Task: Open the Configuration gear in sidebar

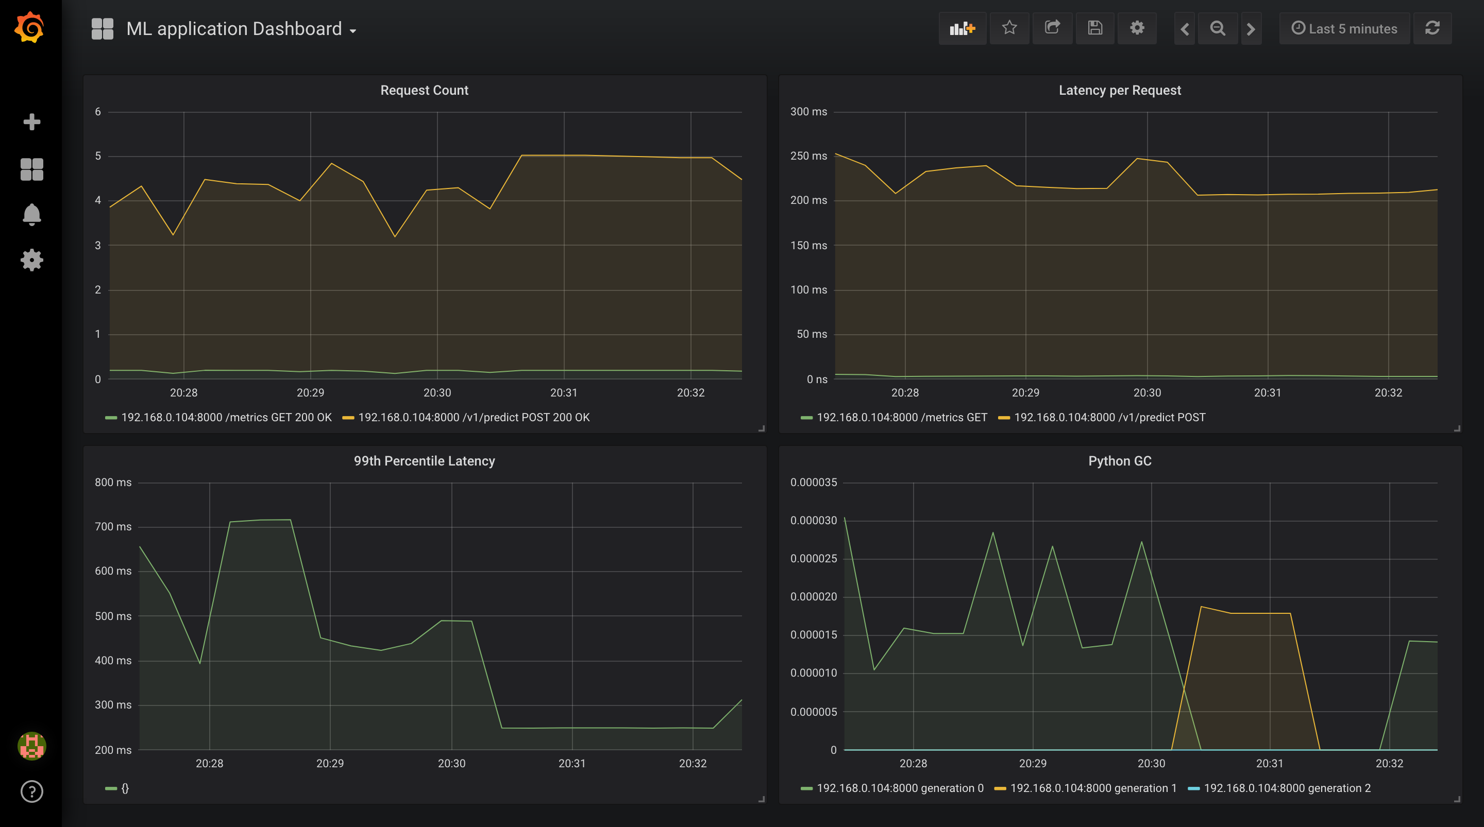Action: tap(31, 261)
